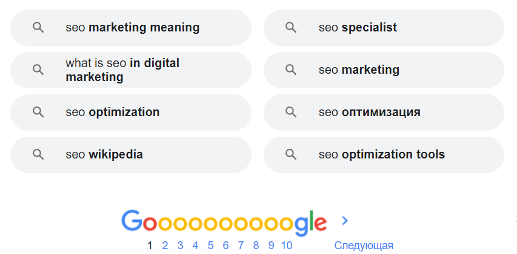
Task: Open results page 4
Action: coord(195,246)
